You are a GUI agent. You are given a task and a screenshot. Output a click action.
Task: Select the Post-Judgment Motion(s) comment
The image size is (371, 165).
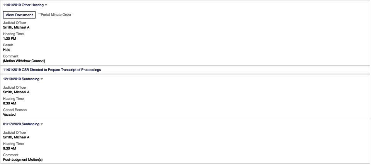coord(23,160)
